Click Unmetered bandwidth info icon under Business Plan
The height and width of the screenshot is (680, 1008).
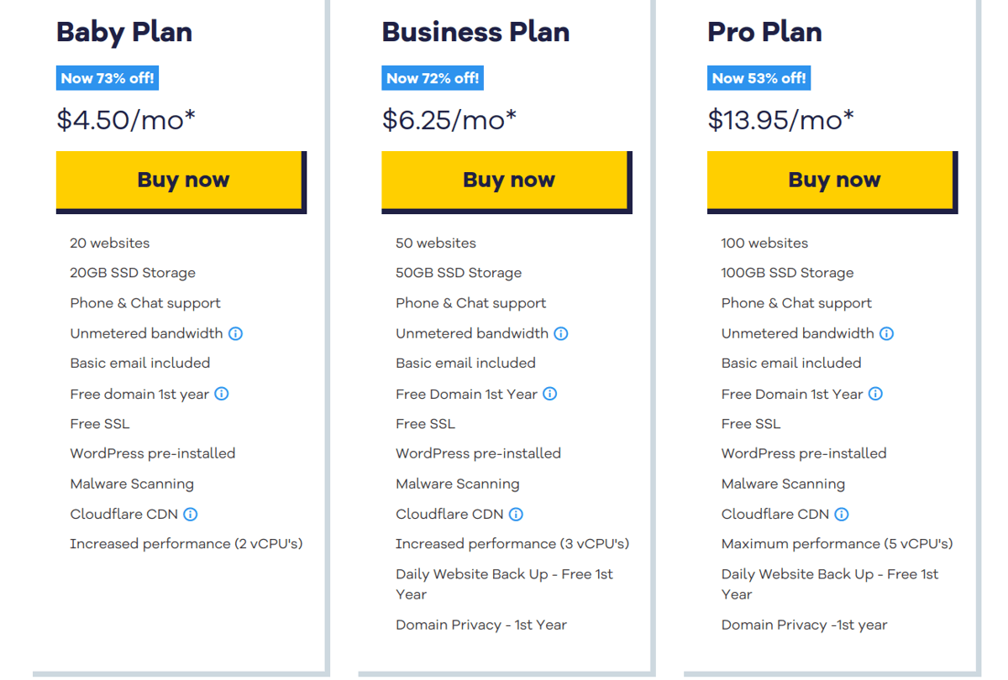[561, 333]
